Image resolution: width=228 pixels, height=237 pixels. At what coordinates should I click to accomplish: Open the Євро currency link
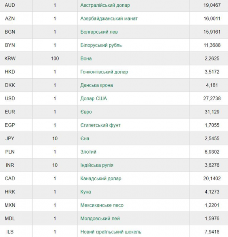(x=86, y=112)
